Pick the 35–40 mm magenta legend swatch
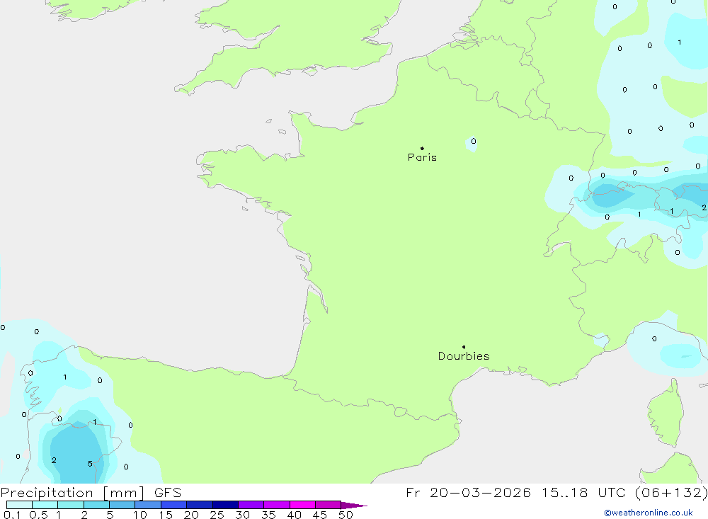 pyautogui.click(x=276, y=505)
